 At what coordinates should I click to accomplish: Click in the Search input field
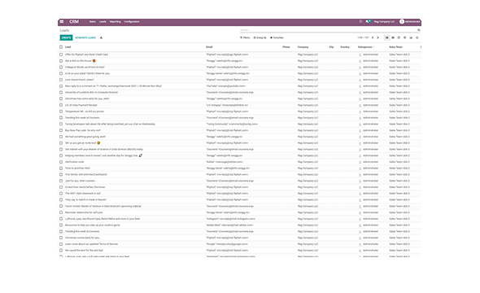pyautogui.click(x=328, y=30)
